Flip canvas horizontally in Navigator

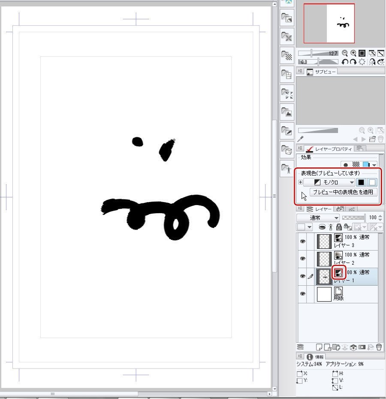point(372,62)
